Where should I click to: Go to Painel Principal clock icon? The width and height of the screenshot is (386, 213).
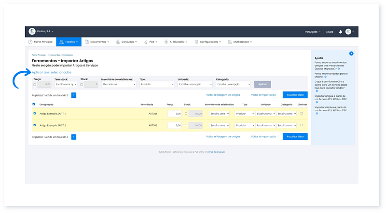30,42
